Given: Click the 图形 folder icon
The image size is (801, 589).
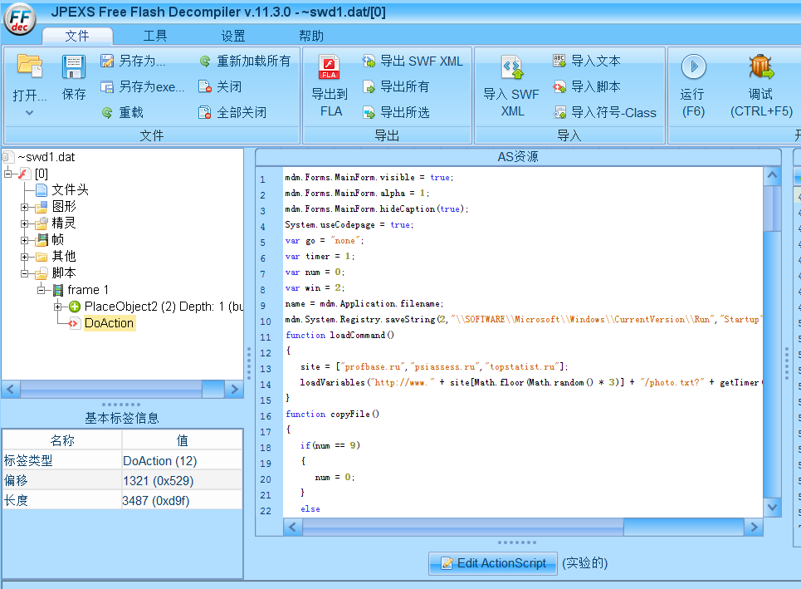Looking at the screenshot, I should point(42,207).
